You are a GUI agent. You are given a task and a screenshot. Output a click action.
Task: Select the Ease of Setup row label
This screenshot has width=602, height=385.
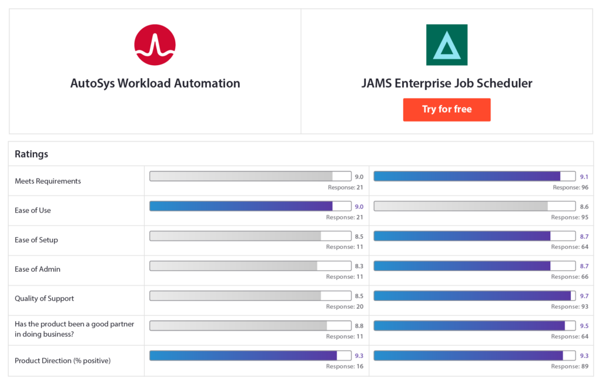(x=36, y=240)
